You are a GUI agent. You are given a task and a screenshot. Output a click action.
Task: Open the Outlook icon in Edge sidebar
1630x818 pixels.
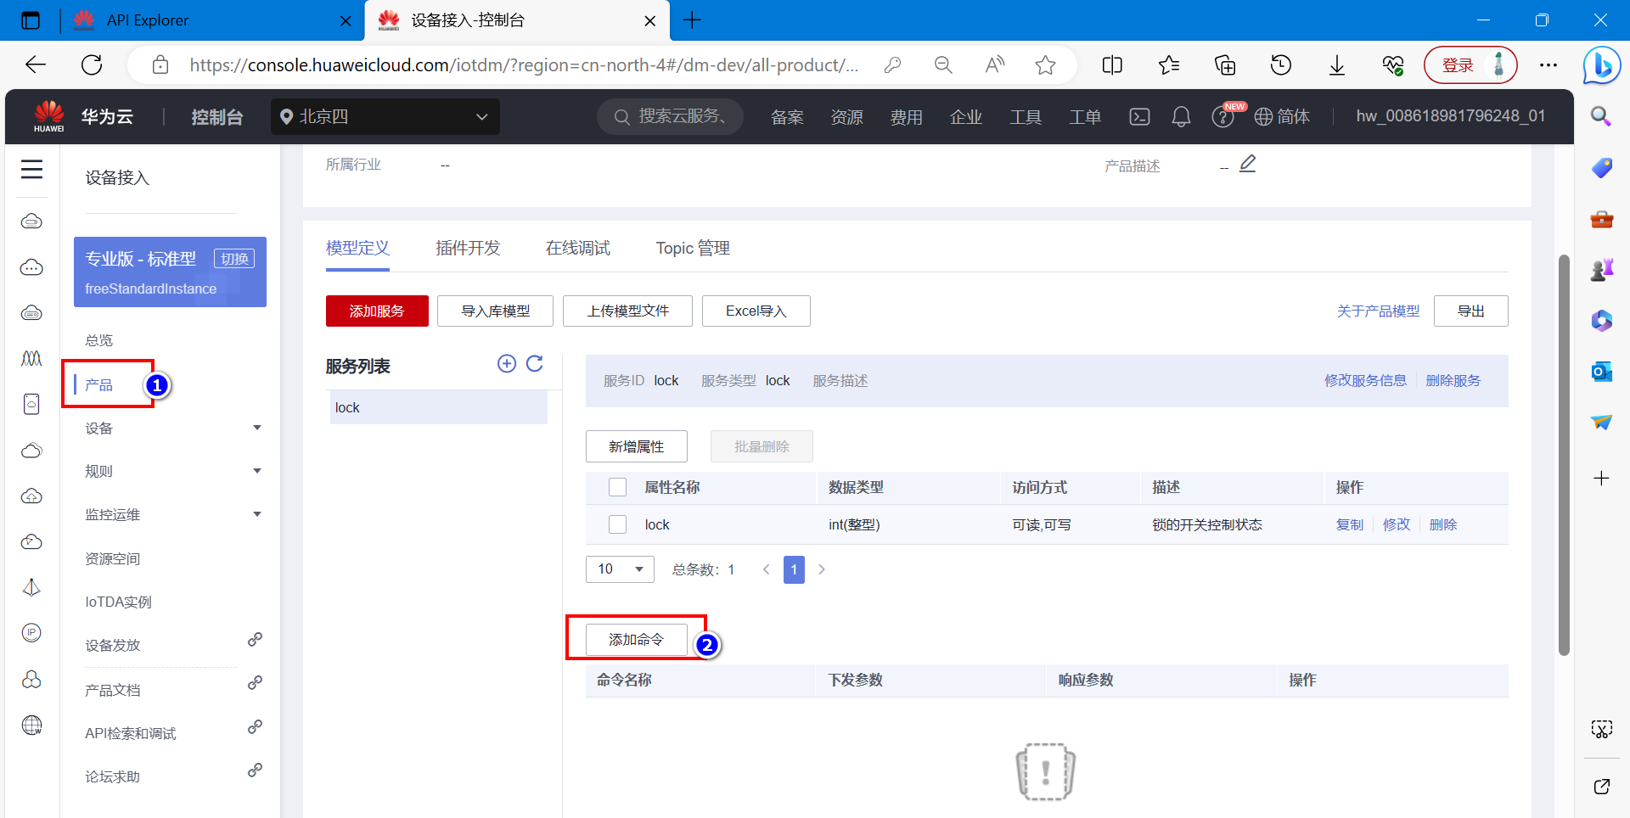pos(1602,372)
